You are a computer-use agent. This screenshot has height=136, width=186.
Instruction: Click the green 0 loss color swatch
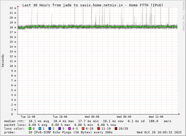coord(30,129)
